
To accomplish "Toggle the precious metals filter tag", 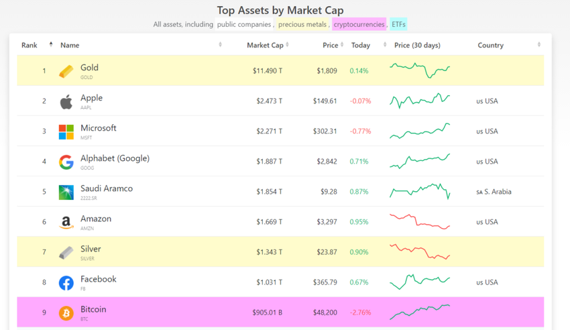I will click(302, 25).
